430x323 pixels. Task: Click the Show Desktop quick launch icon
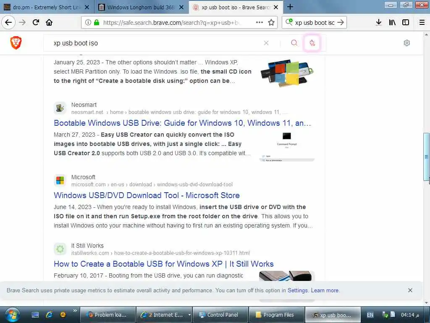(x=35, y=315)
